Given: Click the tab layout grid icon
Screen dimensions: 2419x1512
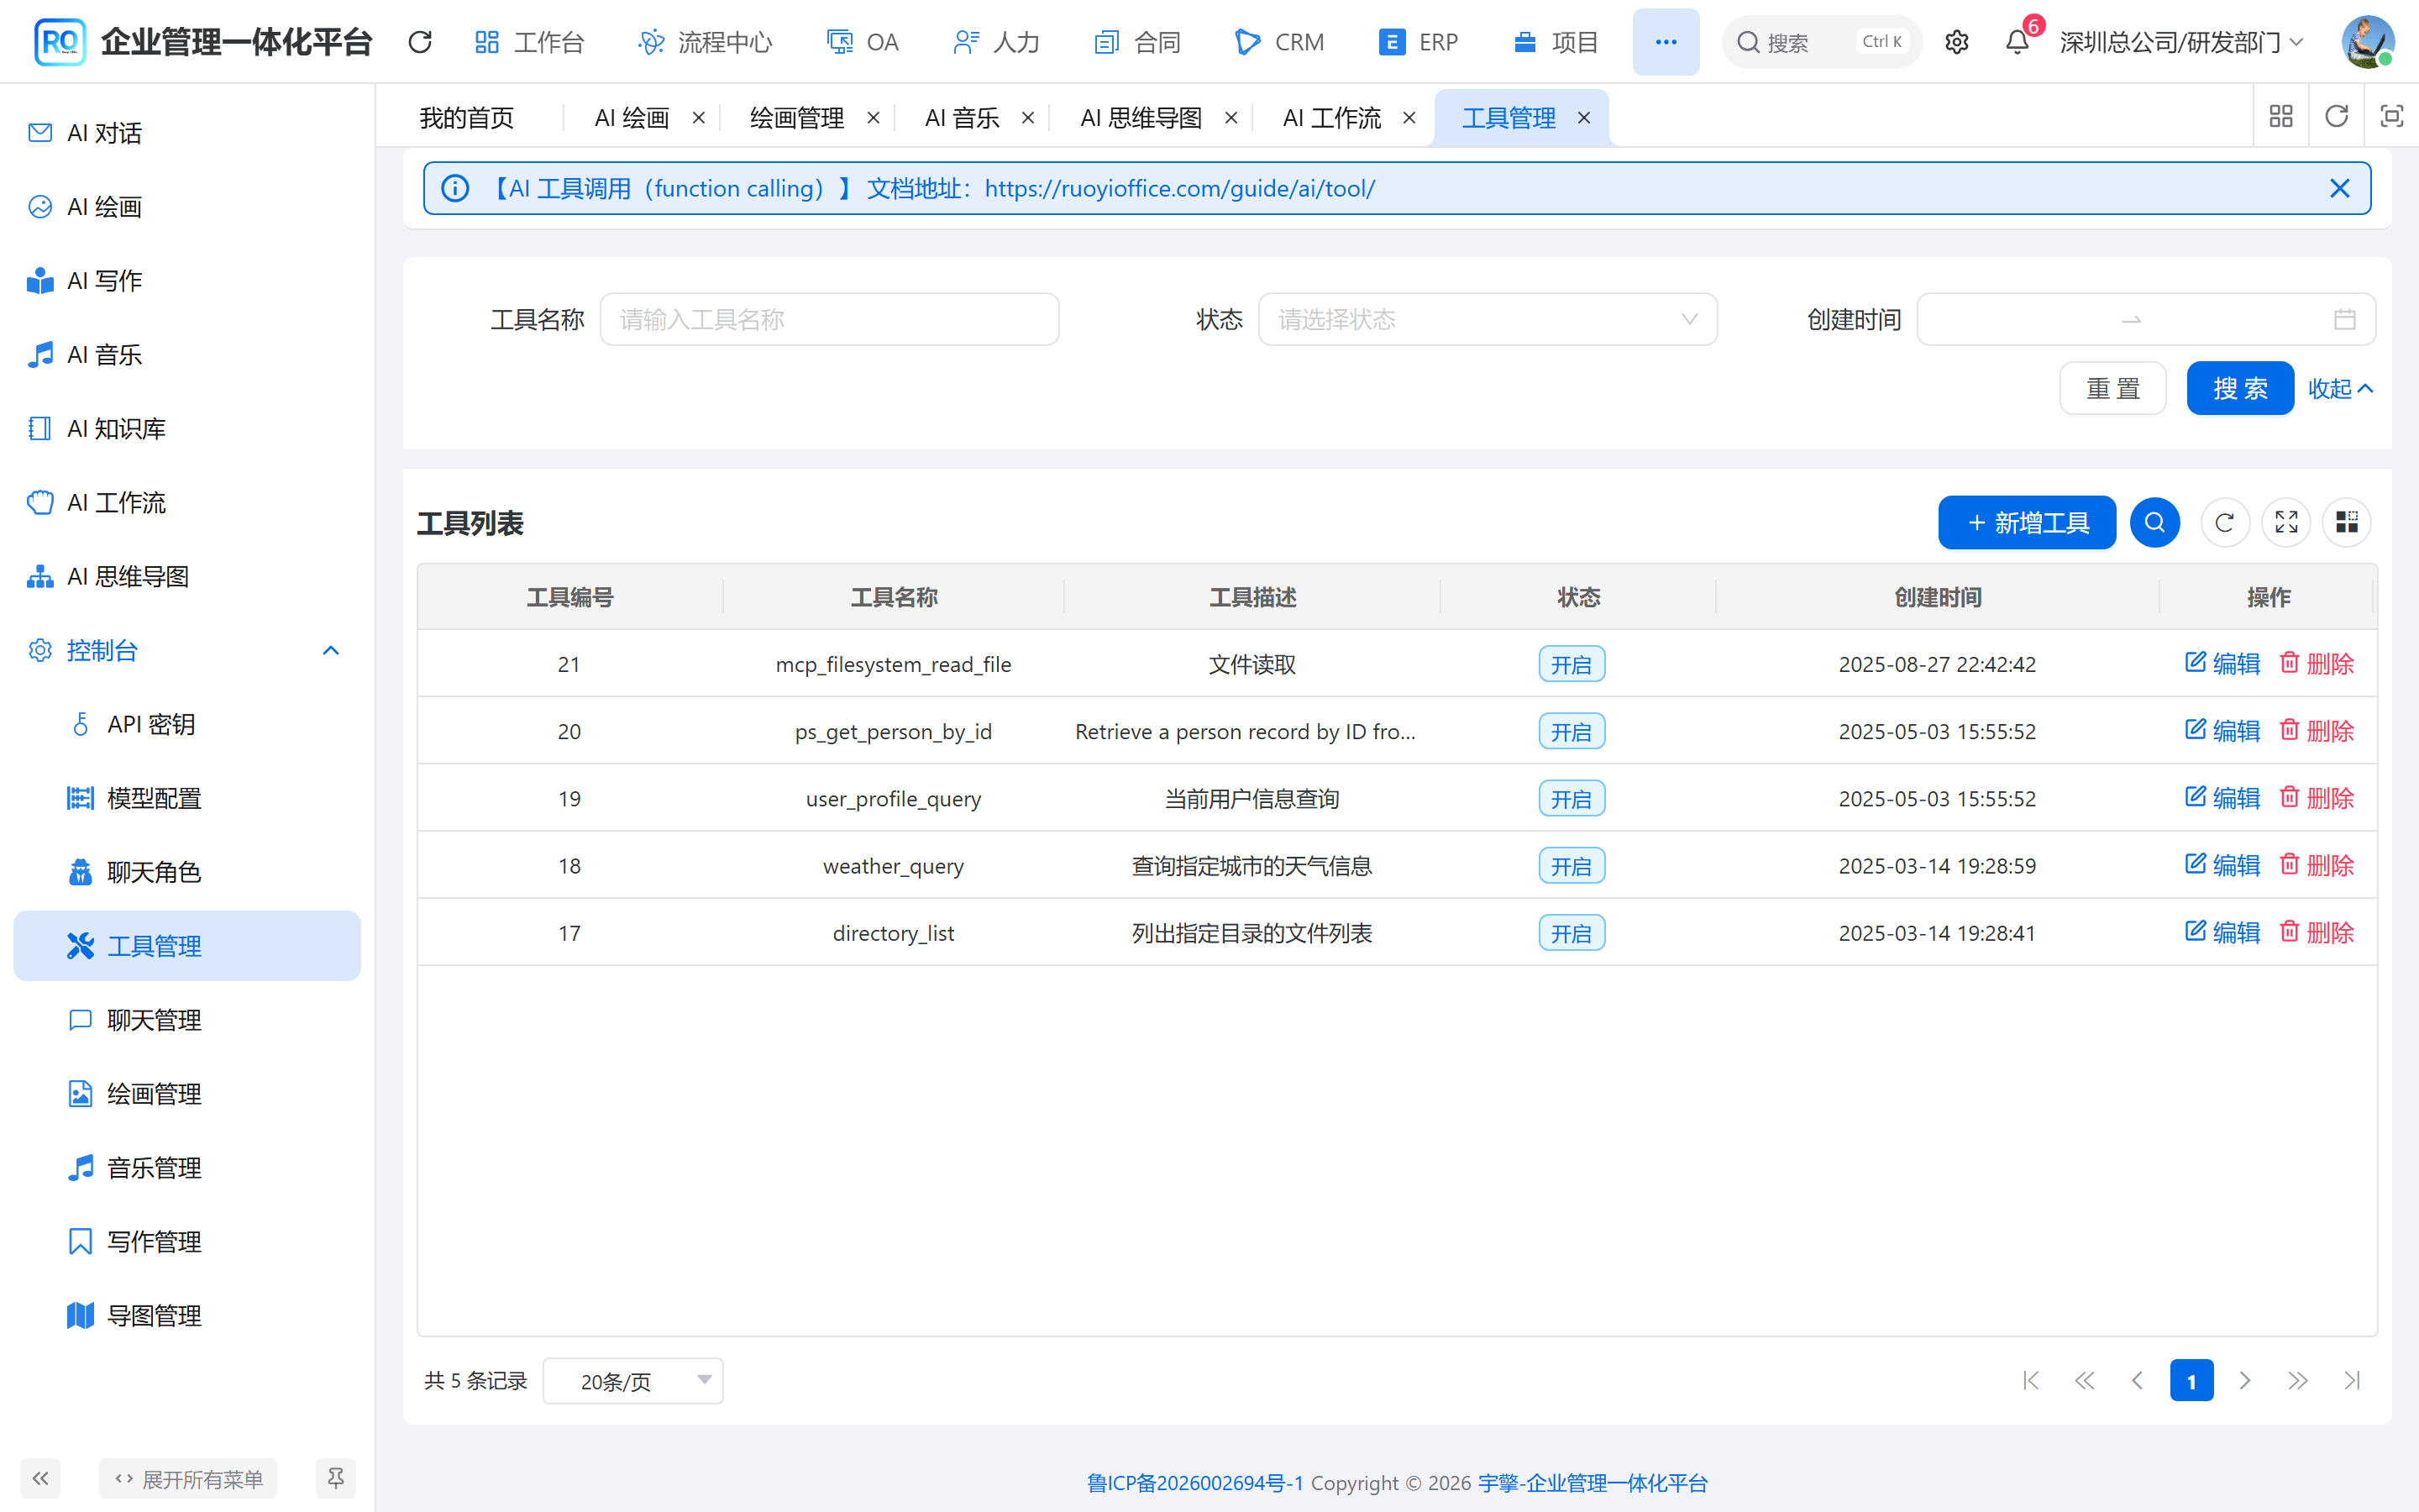Looking at the screenshot, I should click(x=2281, y=117).
